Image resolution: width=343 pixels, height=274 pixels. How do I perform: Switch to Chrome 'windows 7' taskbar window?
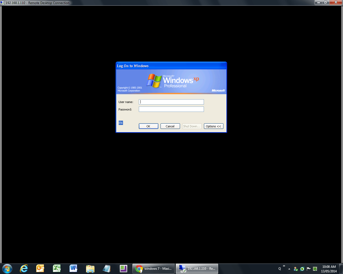tap(154, 269)
